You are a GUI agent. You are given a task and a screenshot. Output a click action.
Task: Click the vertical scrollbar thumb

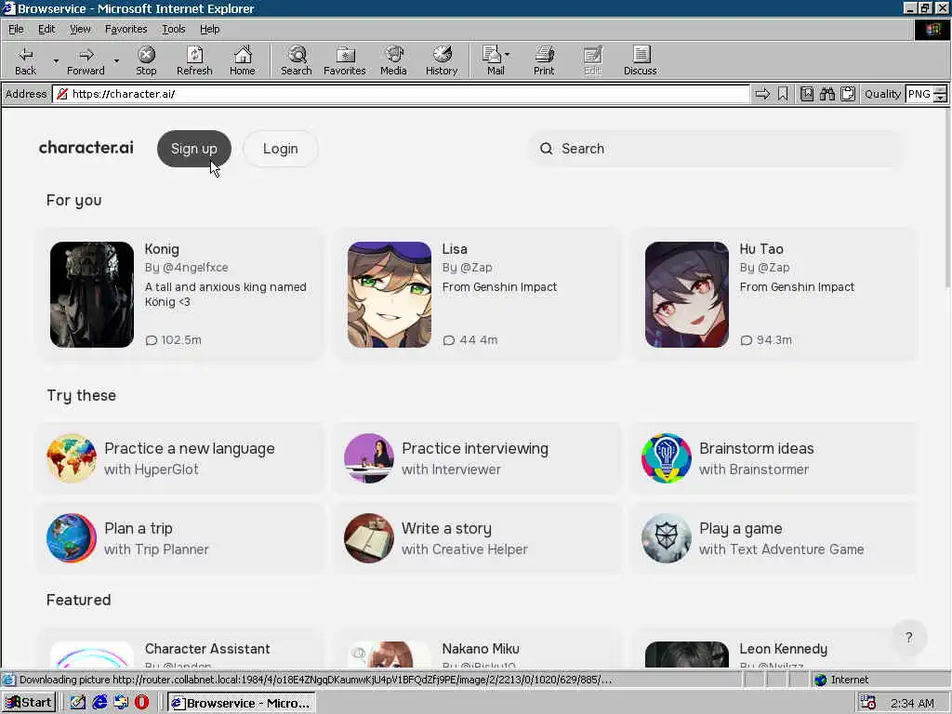[946, 197]
